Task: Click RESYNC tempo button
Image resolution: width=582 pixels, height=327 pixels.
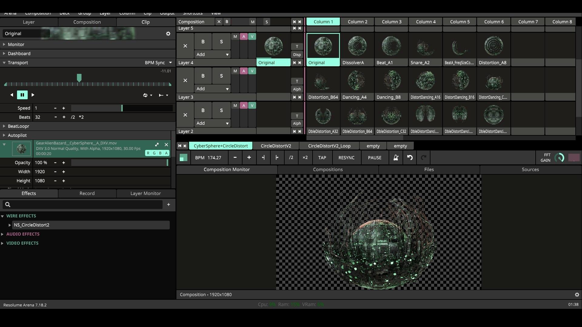Action: pos(346,158)
